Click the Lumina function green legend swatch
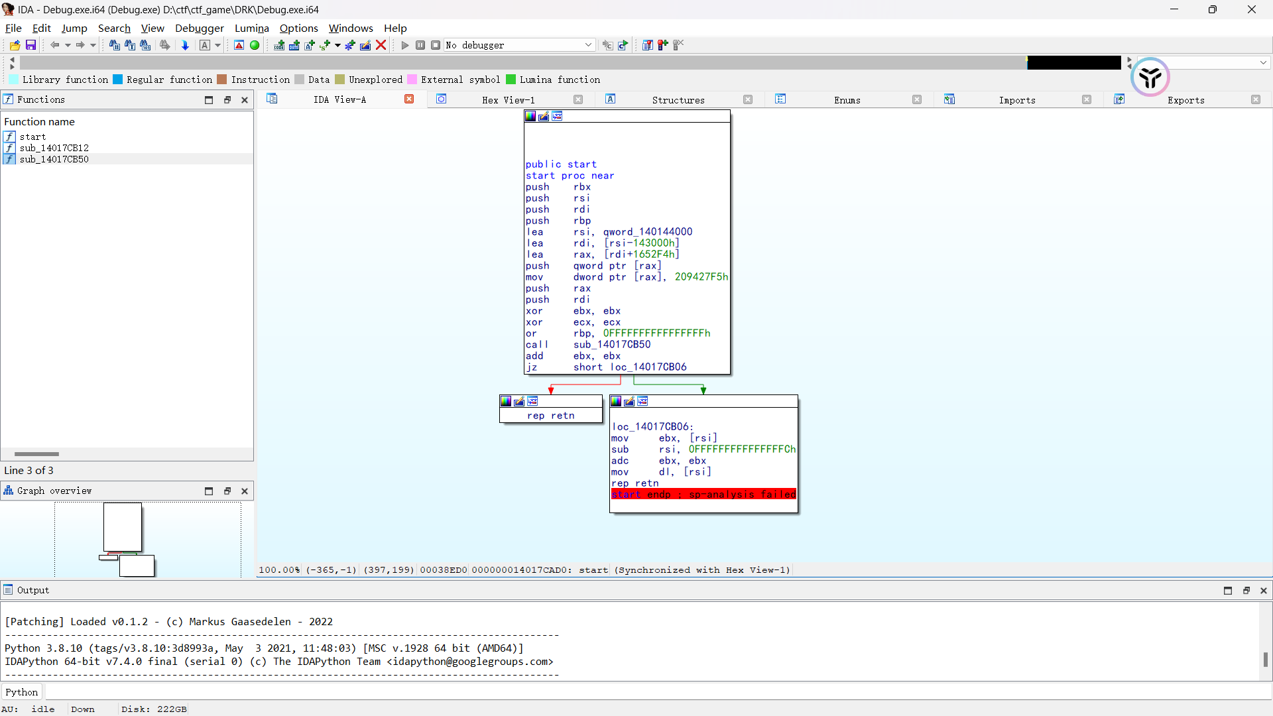This screenshot has height=716, width=1273. (x=511, y=80)
